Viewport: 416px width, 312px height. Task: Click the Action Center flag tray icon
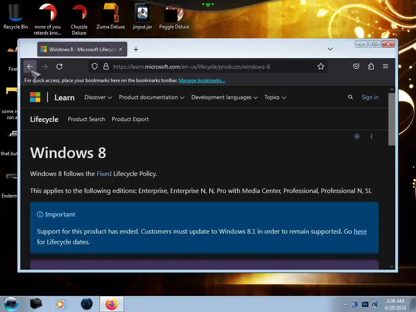(x=355, y=304)
